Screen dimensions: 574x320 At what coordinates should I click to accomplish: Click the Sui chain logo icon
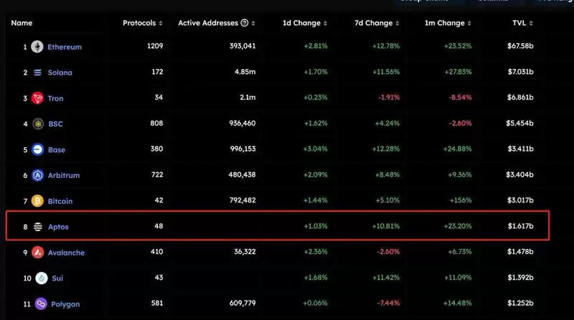pos(42,278)
